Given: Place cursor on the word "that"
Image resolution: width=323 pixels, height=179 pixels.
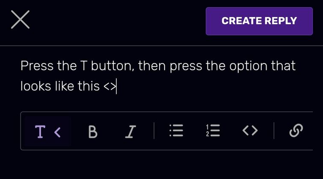Looking at the screenshot, I should (283, 66).
